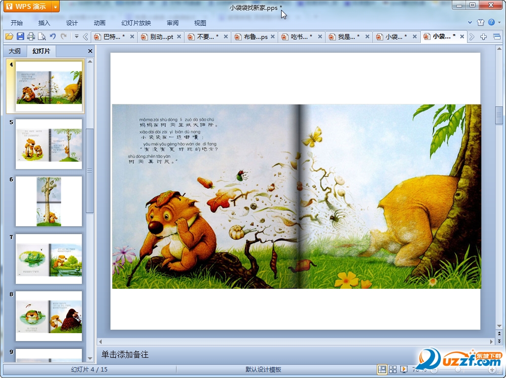Open file with the folder icon
Viewport: 506px width, 378px height.
pos(9,36)
